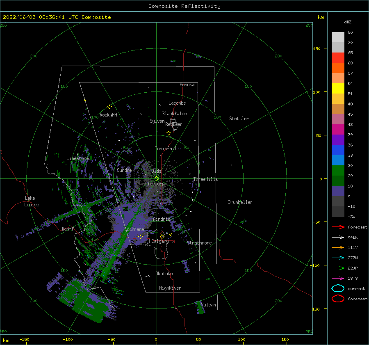The image size is (369, 345).
Task: Click the orange 111V arrow icon
Action: point(338,247)
